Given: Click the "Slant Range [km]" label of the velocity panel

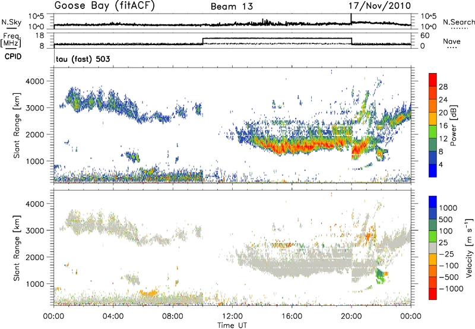Looking at the screenshot, I should click(17, 248).
